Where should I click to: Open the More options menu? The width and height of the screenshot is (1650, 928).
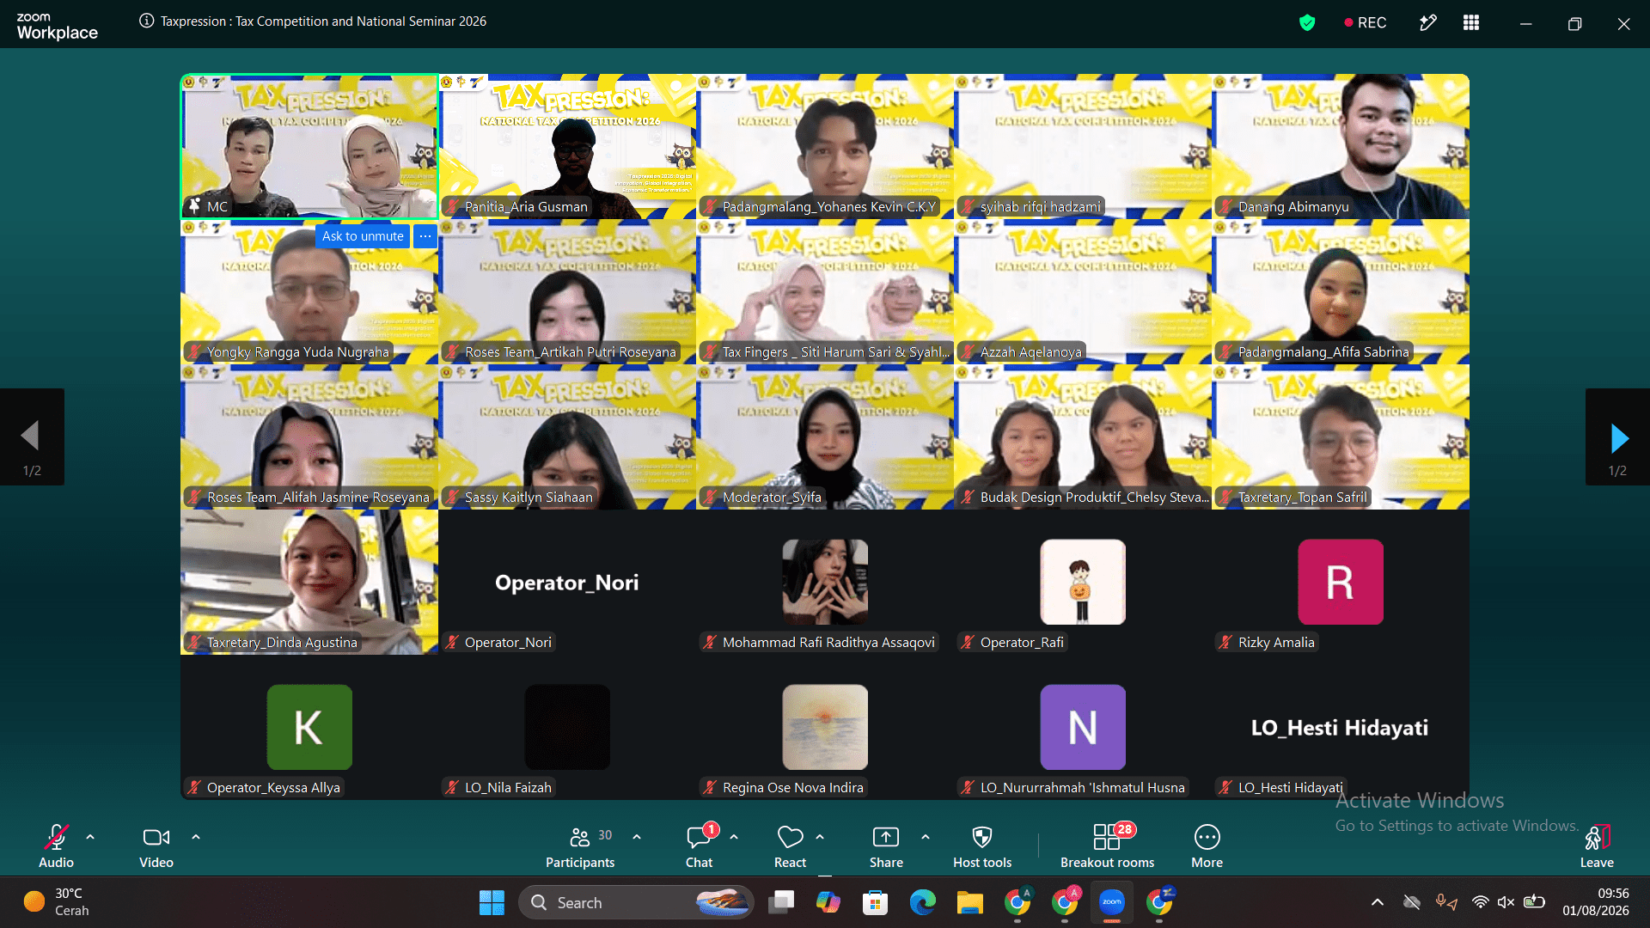tap(1207, 846)
